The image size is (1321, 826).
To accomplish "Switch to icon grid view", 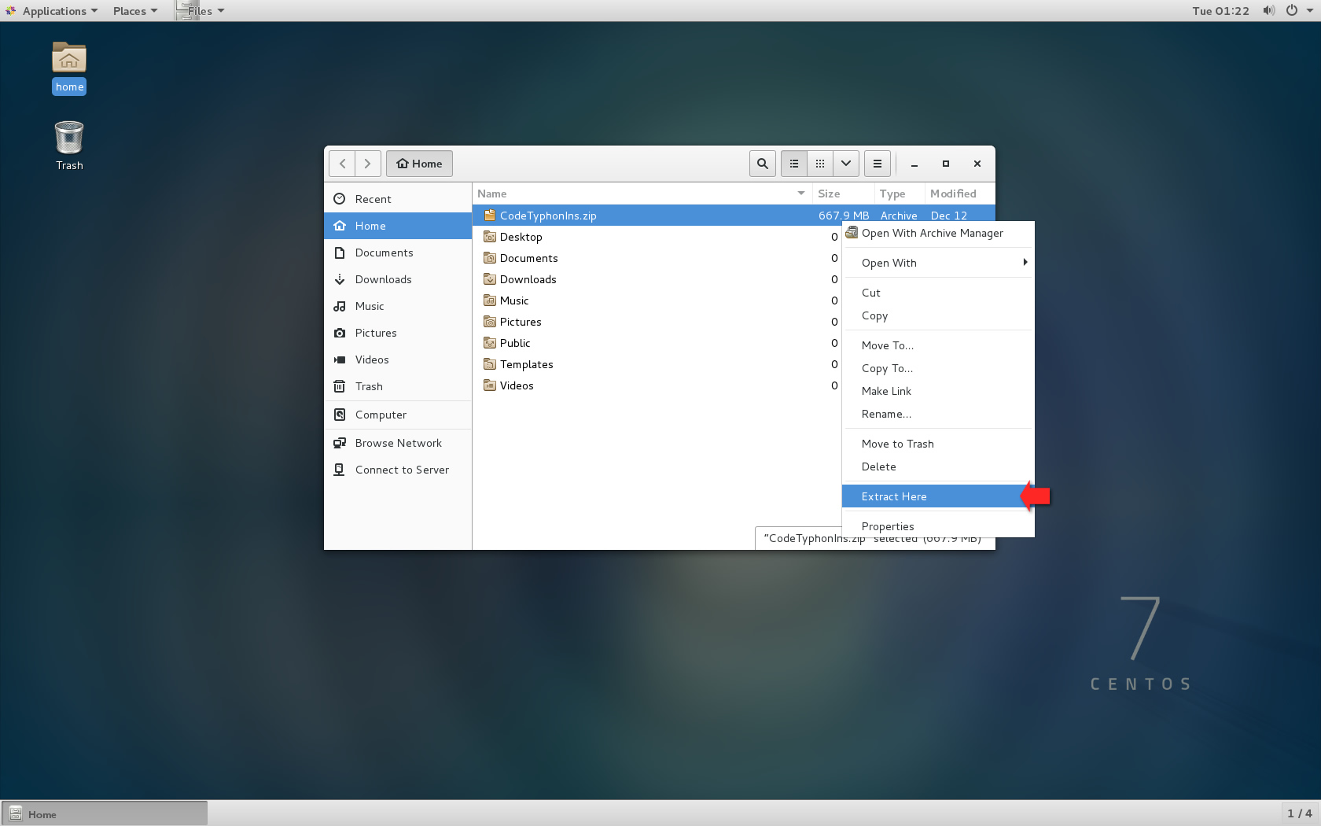I will 819,164.
